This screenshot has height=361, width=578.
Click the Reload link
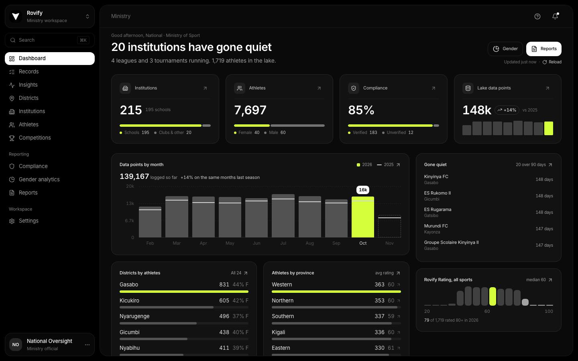click(x=552, y=62)
